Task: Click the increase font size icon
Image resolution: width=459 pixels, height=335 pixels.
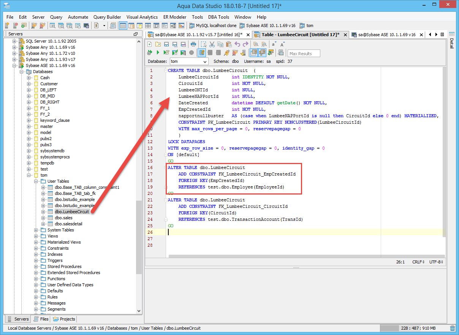Action: pyautogui.click(x=283, y=44)
